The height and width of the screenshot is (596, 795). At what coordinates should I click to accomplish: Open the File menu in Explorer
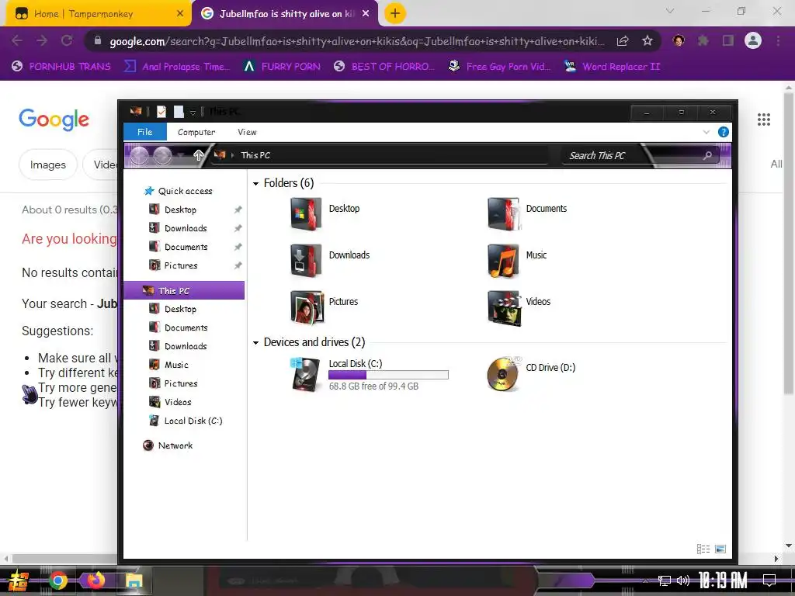[x=145, y=132]
